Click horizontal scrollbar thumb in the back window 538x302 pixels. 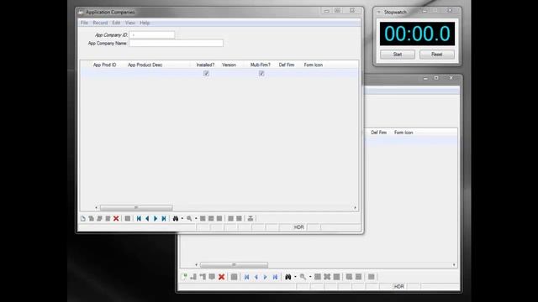click(234, 265)
